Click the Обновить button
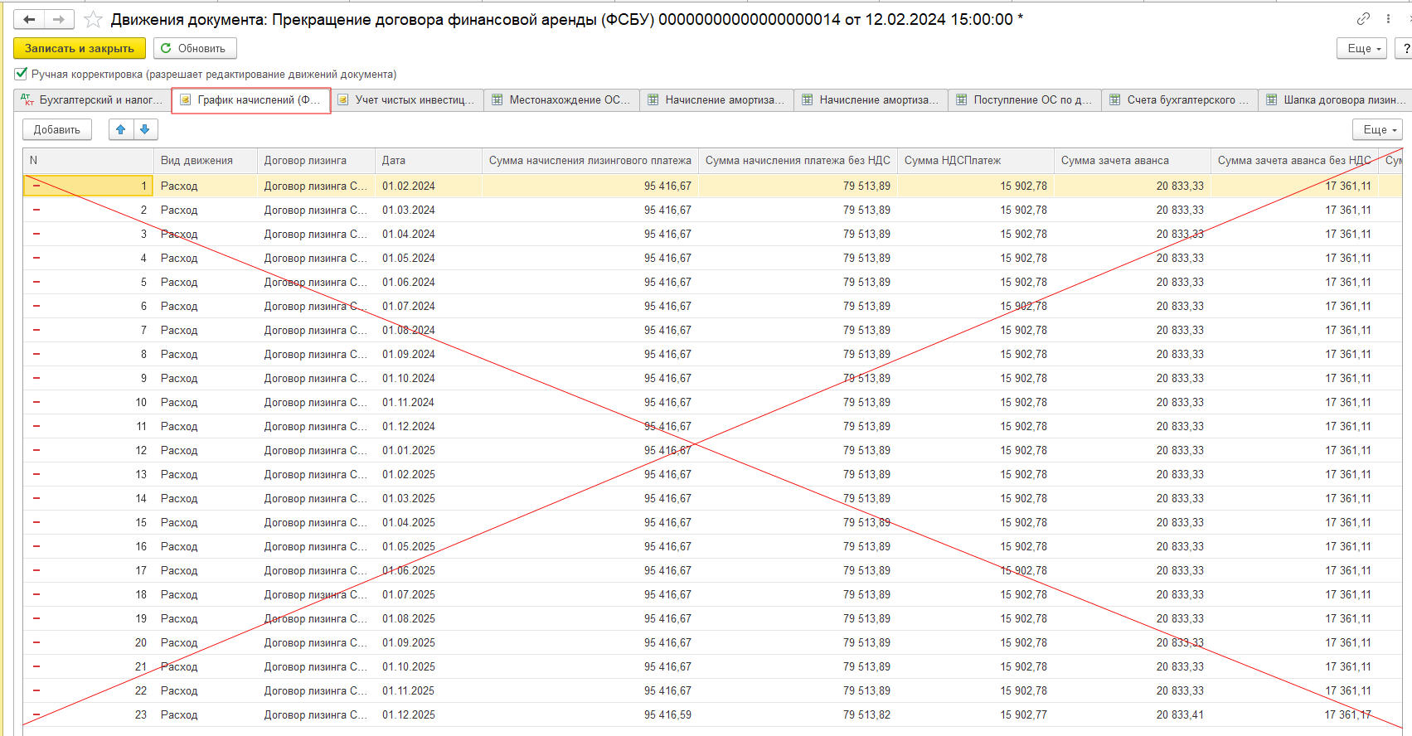The image size is (1412, 736). pyautogui.click(x=194, y=49)
